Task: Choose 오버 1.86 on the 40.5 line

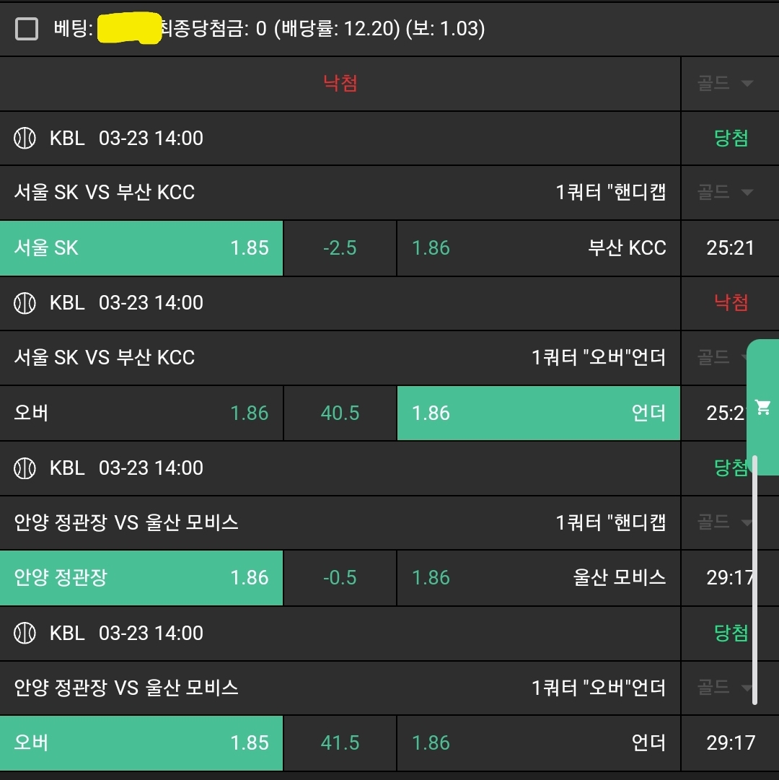Action: [x=141, y=413]
